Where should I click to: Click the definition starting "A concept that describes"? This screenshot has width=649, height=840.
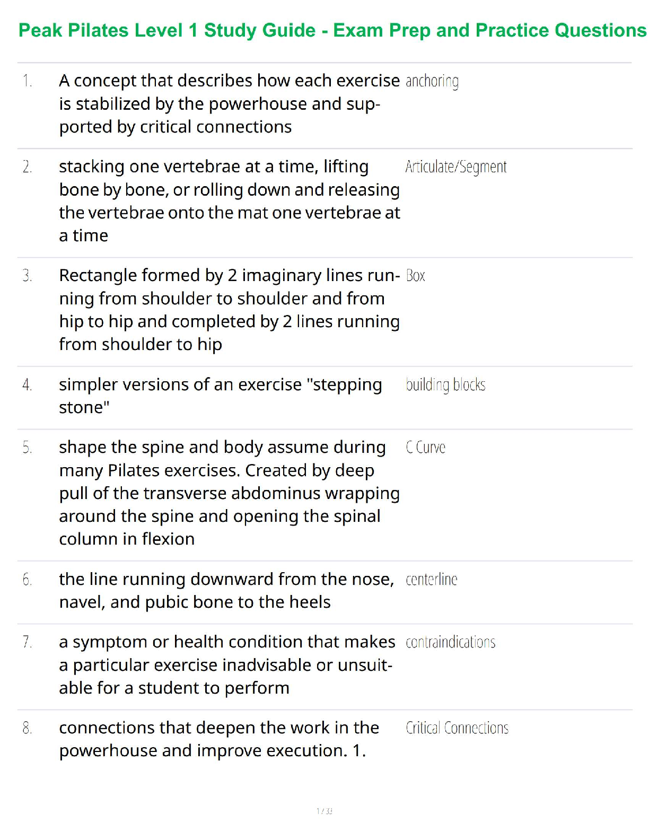coord(229,104)
